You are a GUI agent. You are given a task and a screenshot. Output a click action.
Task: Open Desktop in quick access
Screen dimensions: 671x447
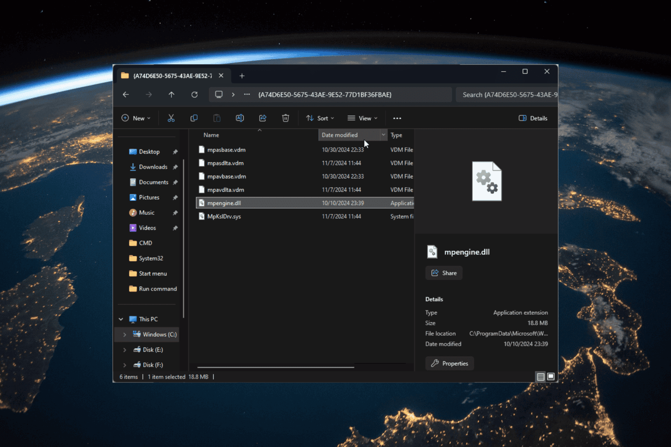coord(149,152)
